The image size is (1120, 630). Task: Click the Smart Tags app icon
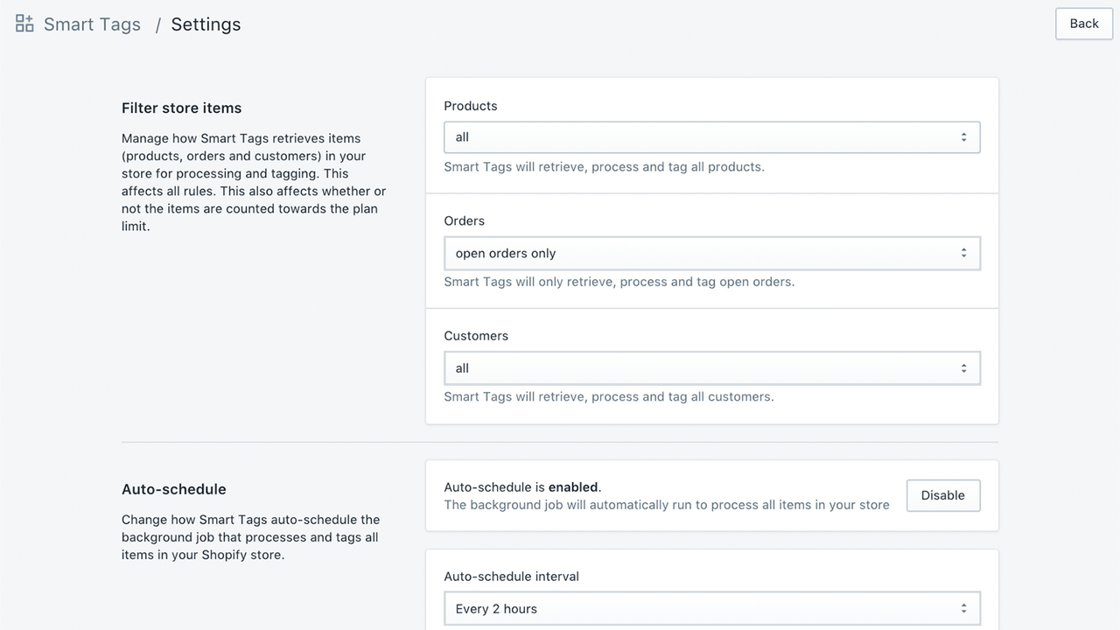pos(24,24)
